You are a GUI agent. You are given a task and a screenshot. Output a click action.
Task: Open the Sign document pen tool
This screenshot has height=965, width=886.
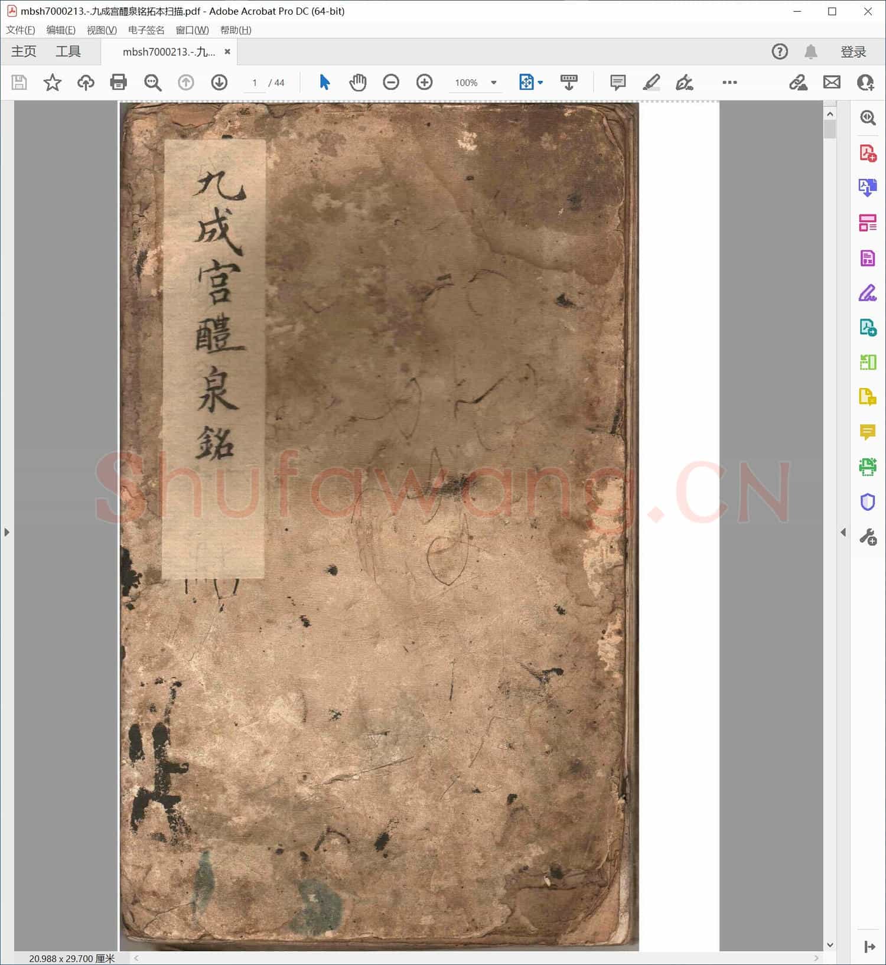click(x=685, y=82)
